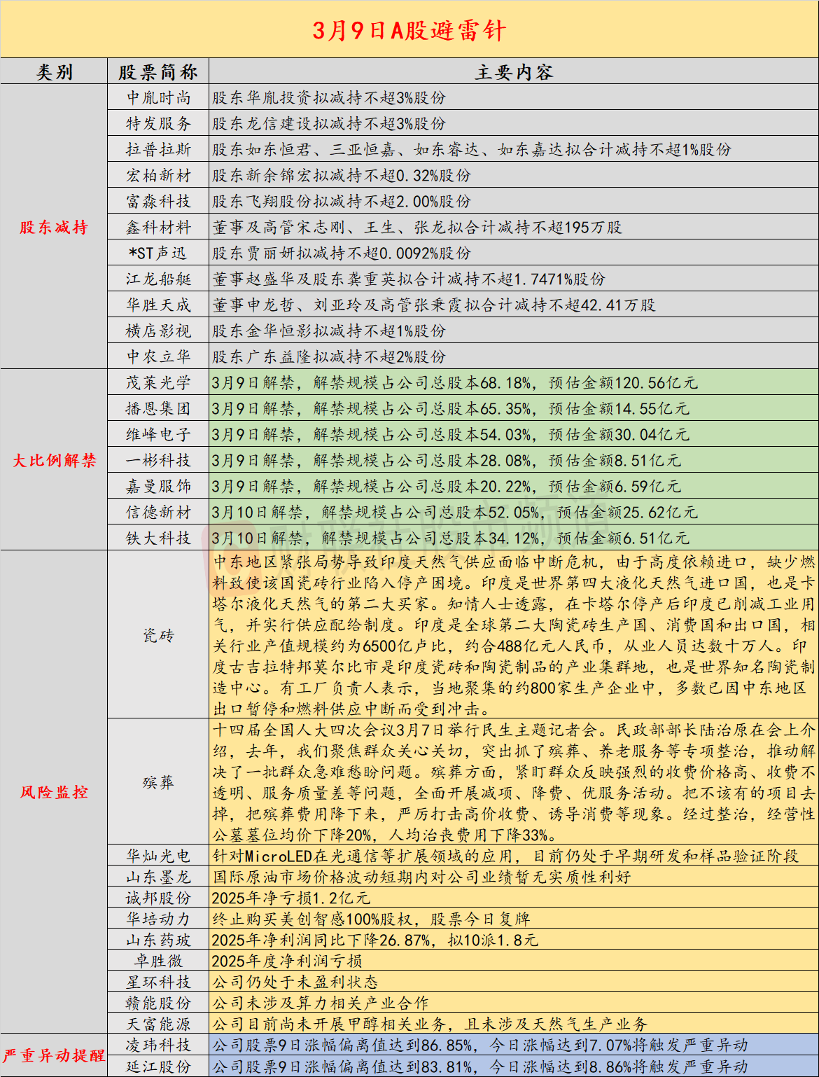Select stock name 卓胜微
The width and height of the screenshot is (819, 1077).
coord(158,961)
